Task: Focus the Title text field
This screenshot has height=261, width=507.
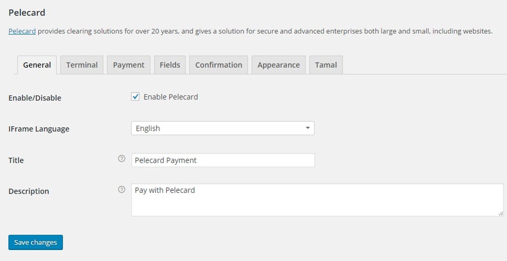Action: (223, 160)
